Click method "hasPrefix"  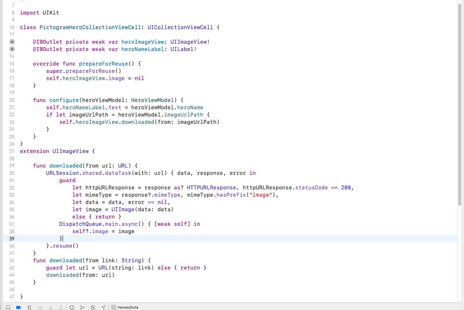[231, 195]
